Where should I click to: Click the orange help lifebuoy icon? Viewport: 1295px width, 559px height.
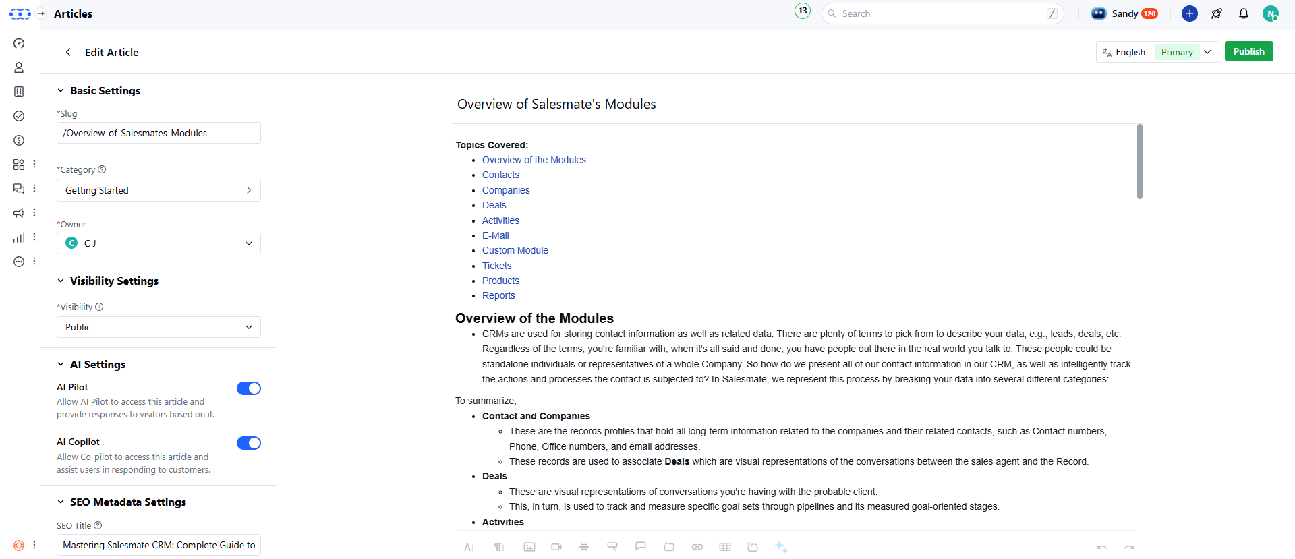pyautogui.click(x=19, y=546)
